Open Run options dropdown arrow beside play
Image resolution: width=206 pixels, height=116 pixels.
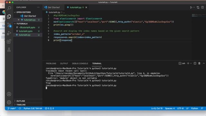coord(194,7)
